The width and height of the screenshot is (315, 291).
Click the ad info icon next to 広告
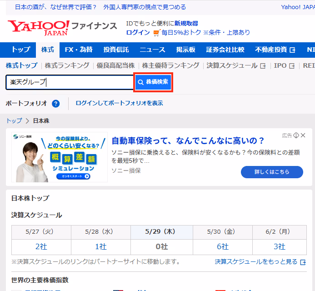(296, 135)
